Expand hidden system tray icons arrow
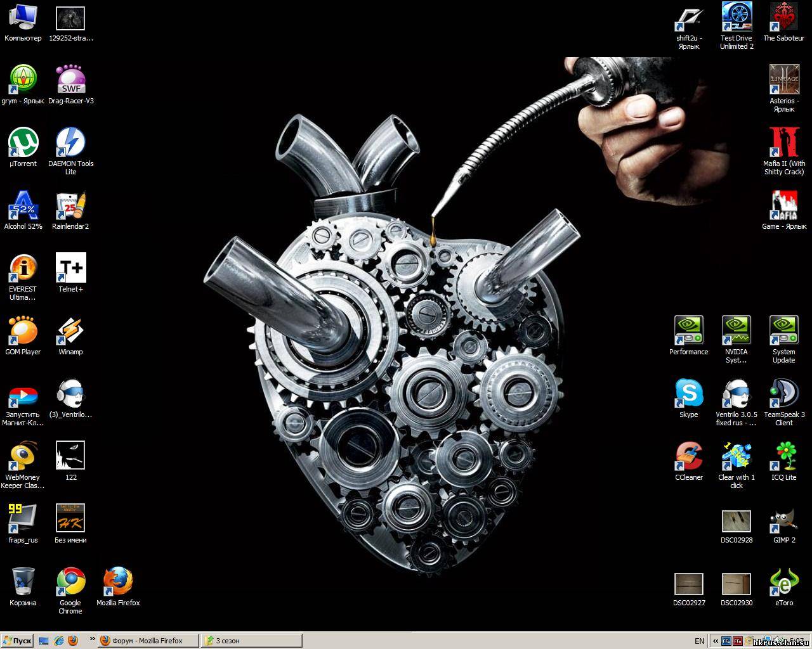The image size is (812, 649). (x=715, y=641)
